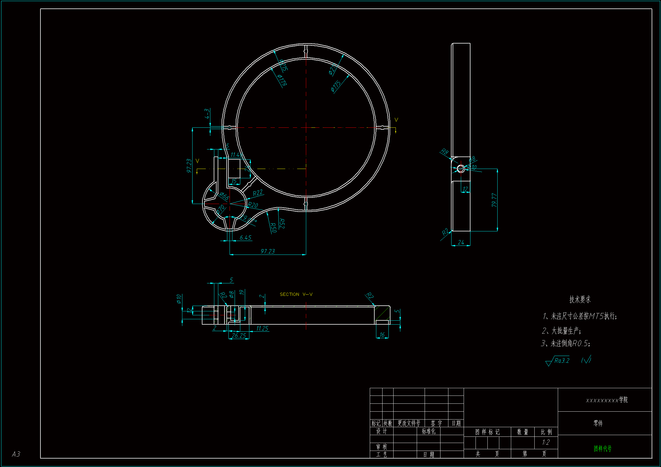Select the Ra3.2 surface roughness symbol
Image resolution: width=661 pixels, height=467 pixels.
click(x=561, y=360)
